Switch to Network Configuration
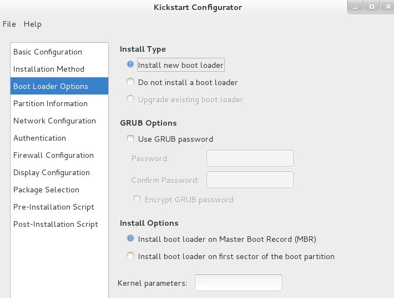 [x=59, y=121]
